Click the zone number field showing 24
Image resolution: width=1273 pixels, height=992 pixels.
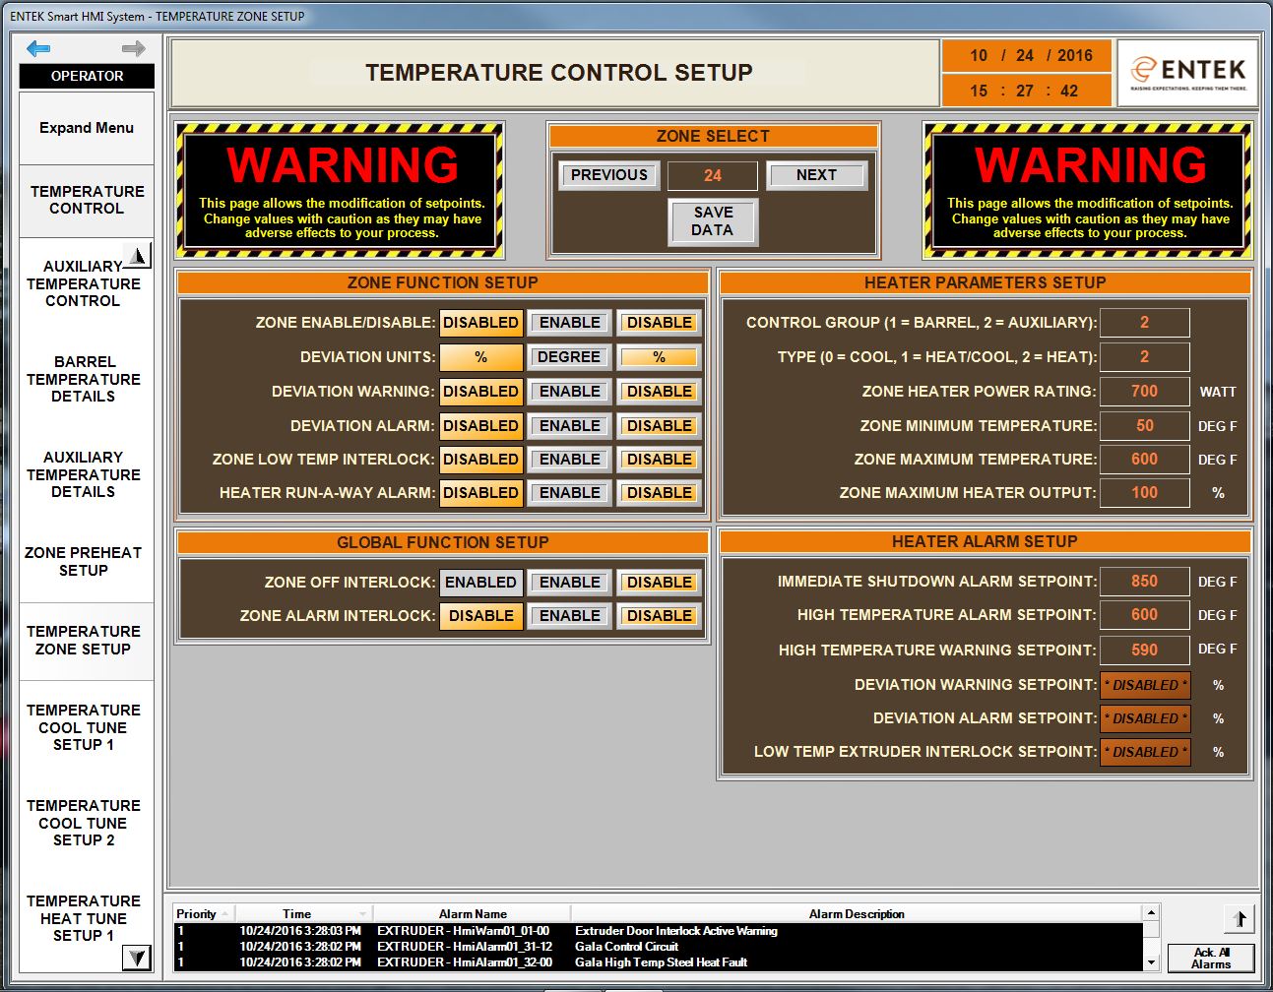(712, 174)
